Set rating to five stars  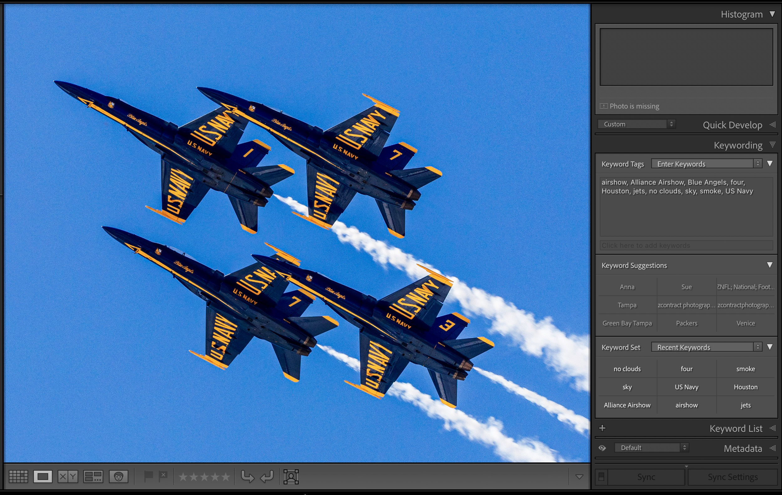[225, 477]
